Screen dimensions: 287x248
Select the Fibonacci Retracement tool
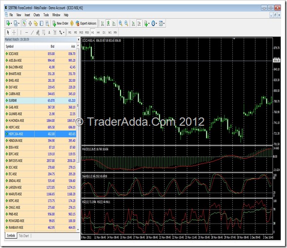click(43, 33)
